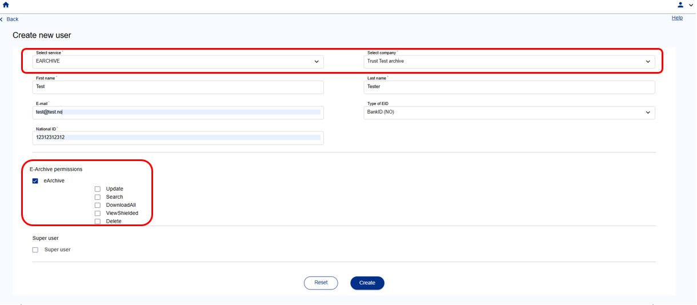697x305 pixels.
Task: Focus the E-mail input field
Action: [x=178, y=113]
